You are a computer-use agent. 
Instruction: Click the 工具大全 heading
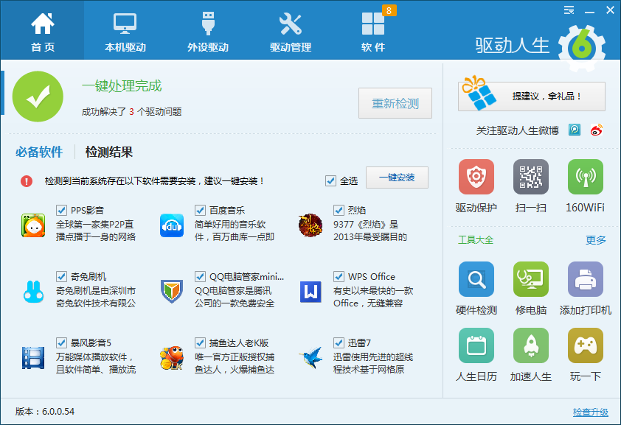tap(476, 240)
